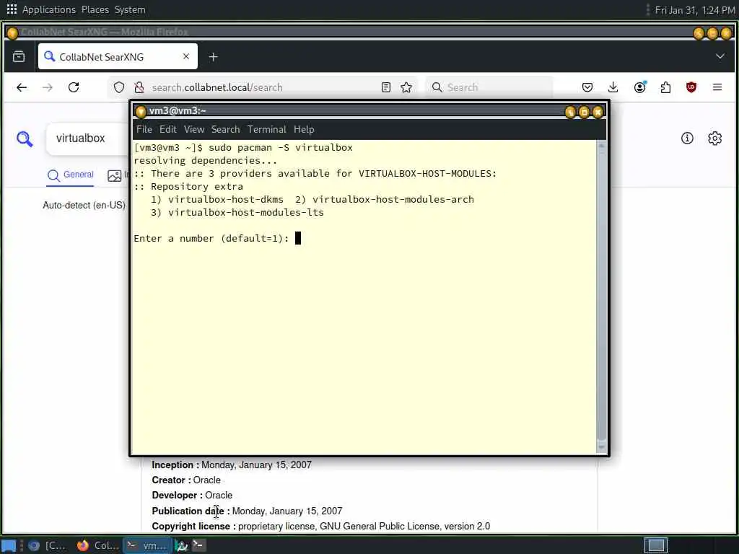Open SearXNG preferences gear icon
Viewport: 739px width, 554px height.
tap(715, 138)
